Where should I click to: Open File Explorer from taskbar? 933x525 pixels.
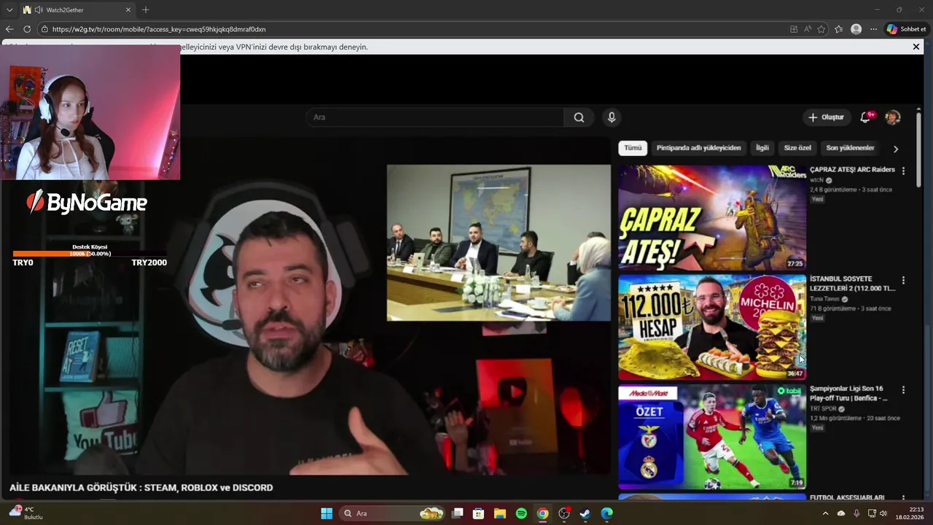point(500,513)
